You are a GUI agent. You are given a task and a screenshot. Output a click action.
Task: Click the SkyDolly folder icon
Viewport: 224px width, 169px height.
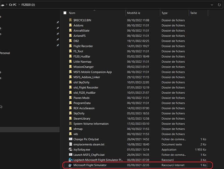70,113
